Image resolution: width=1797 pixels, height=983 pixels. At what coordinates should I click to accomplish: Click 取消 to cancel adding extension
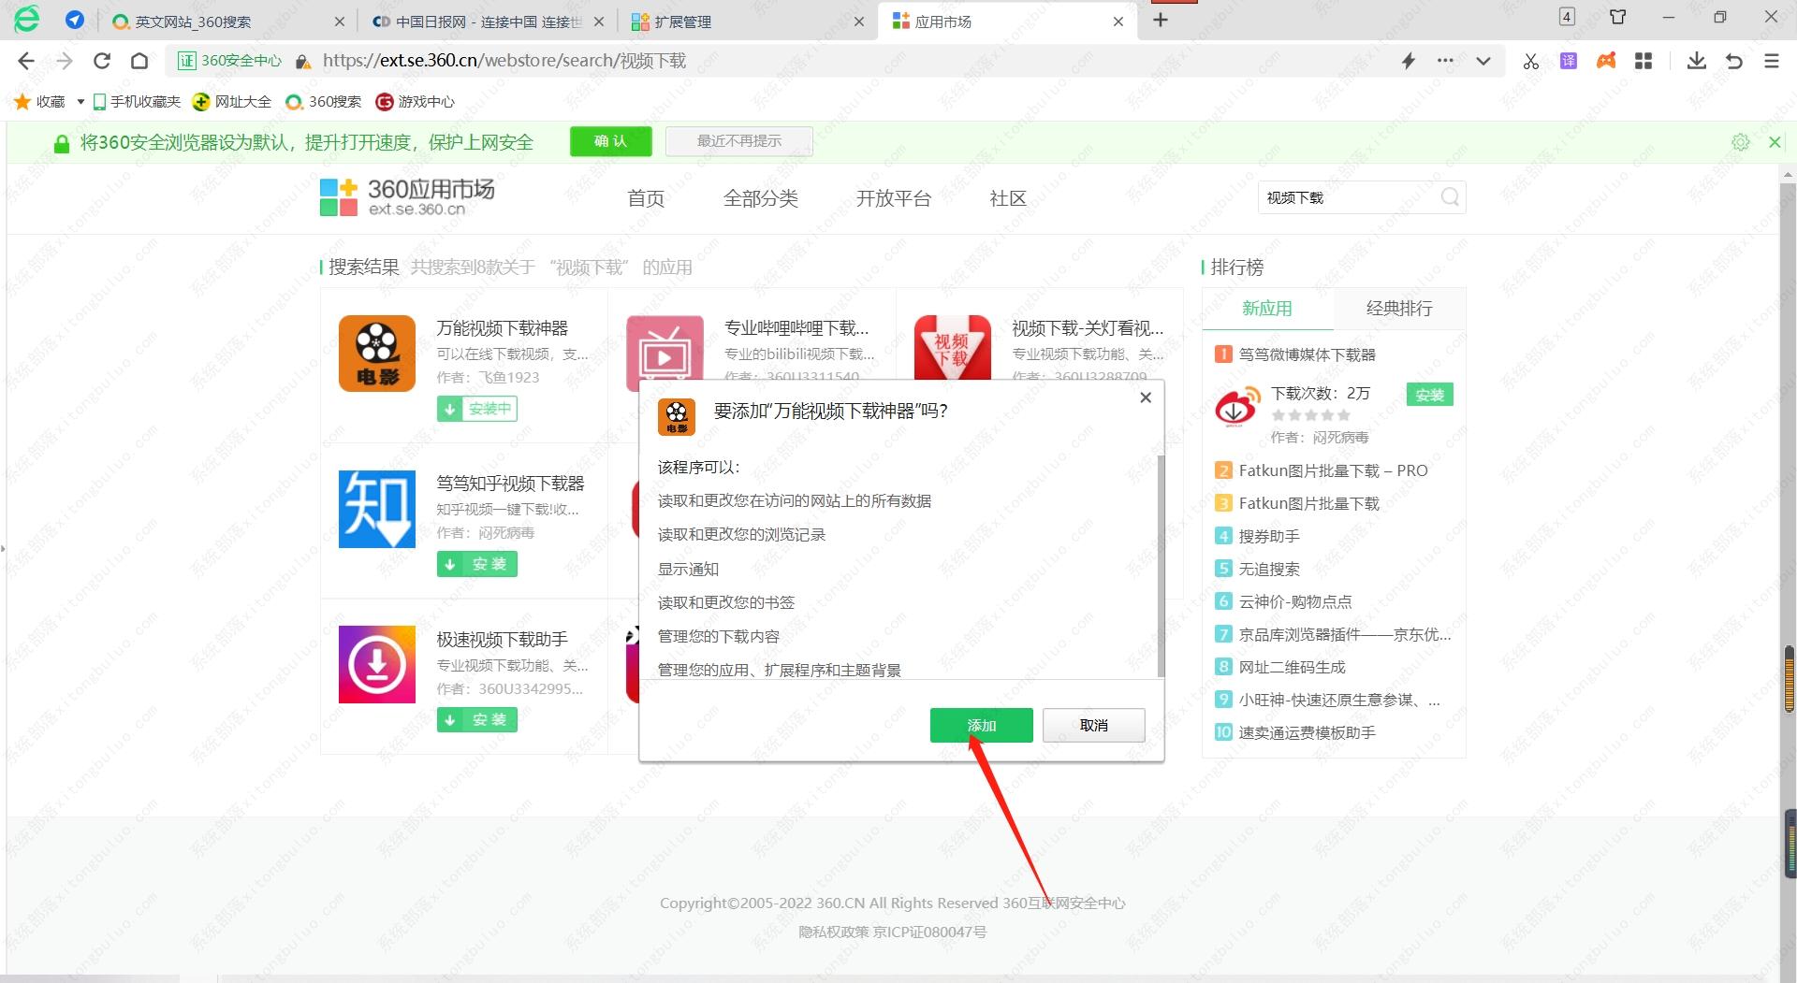pyautogui.click(x=1093, y=725)
